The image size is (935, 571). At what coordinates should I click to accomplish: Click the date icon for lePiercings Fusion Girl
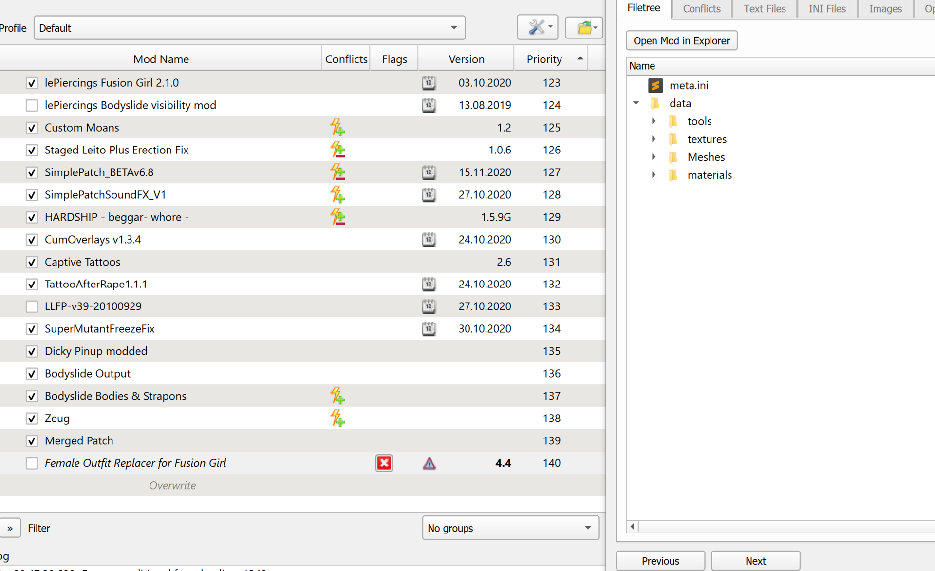(x=429, y=83)
